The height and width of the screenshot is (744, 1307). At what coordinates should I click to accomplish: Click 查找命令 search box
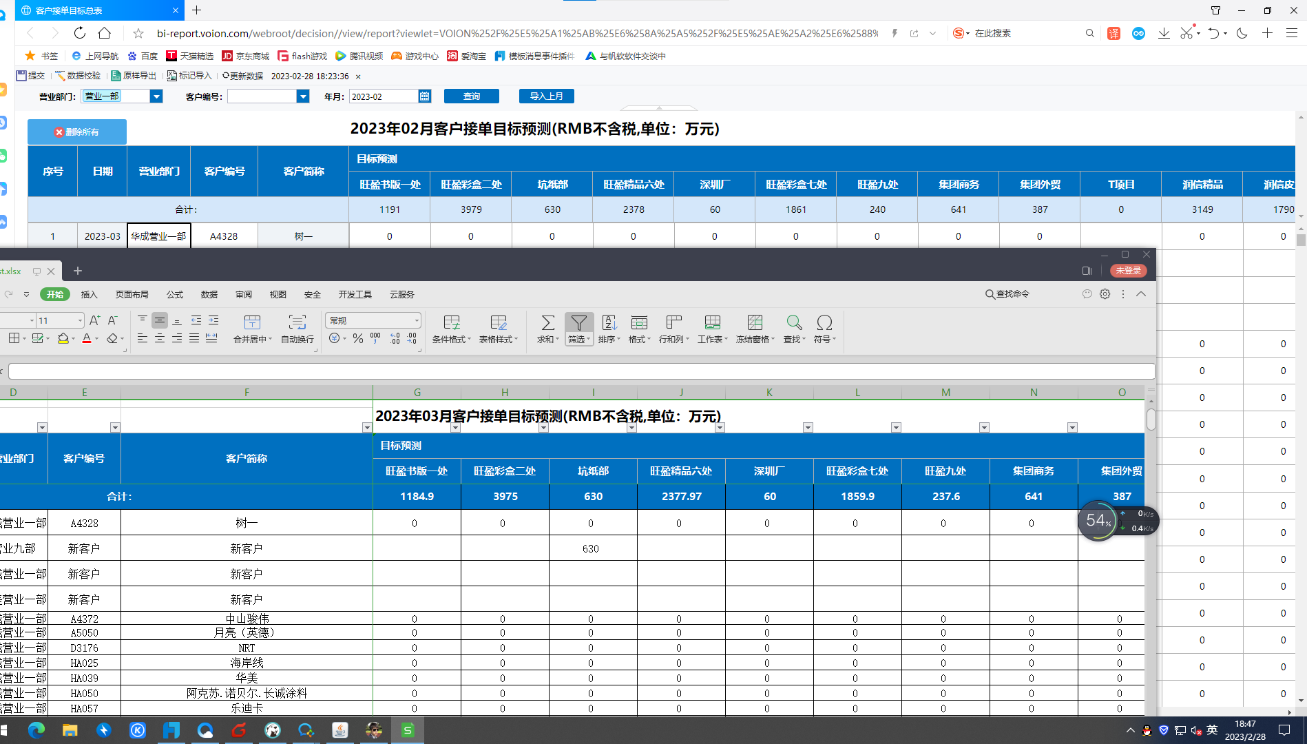click(x=1007, y=294)
